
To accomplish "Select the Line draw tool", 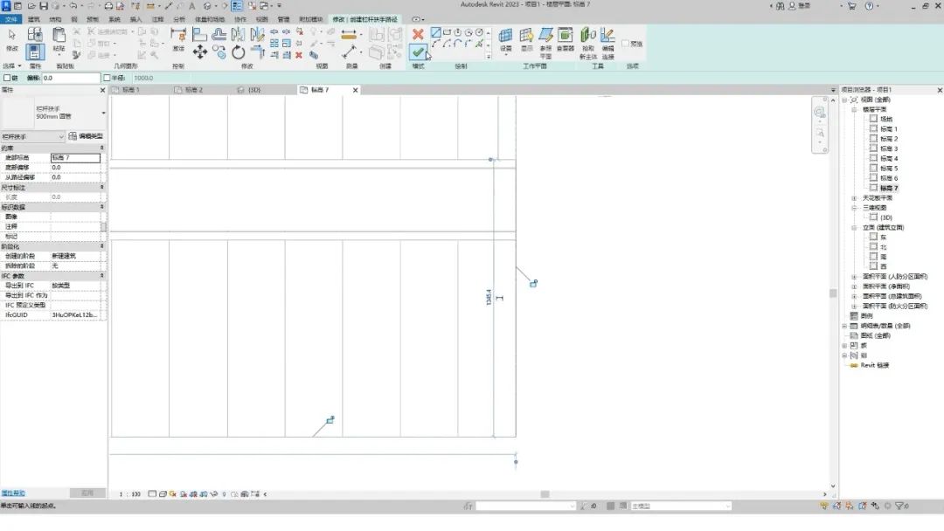I will (435, 32).
